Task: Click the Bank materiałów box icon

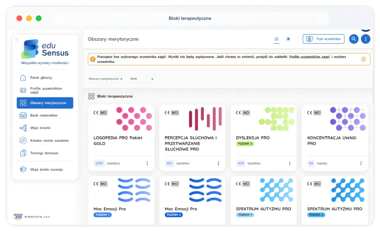Action: tap(23, 115)
